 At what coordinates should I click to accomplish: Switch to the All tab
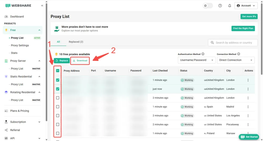tap(58, 42)
